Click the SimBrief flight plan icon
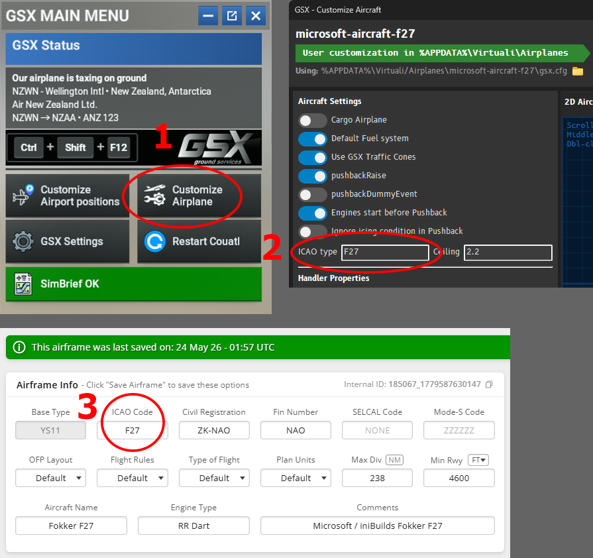 (x=23, y=284)
